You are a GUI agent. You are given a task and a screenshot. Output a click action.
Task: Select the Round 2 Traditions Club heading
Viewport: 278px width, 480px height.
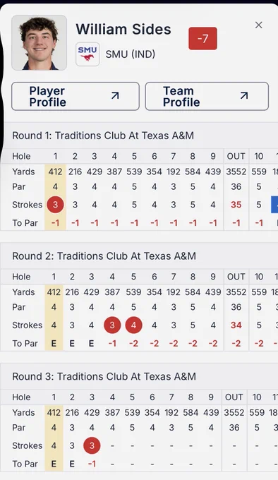[x=104, y=256]
